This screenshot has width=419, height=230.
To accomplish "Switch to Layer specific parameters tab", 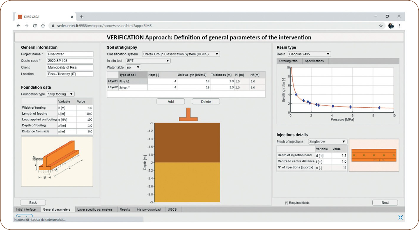I will [x=95, y=209].
